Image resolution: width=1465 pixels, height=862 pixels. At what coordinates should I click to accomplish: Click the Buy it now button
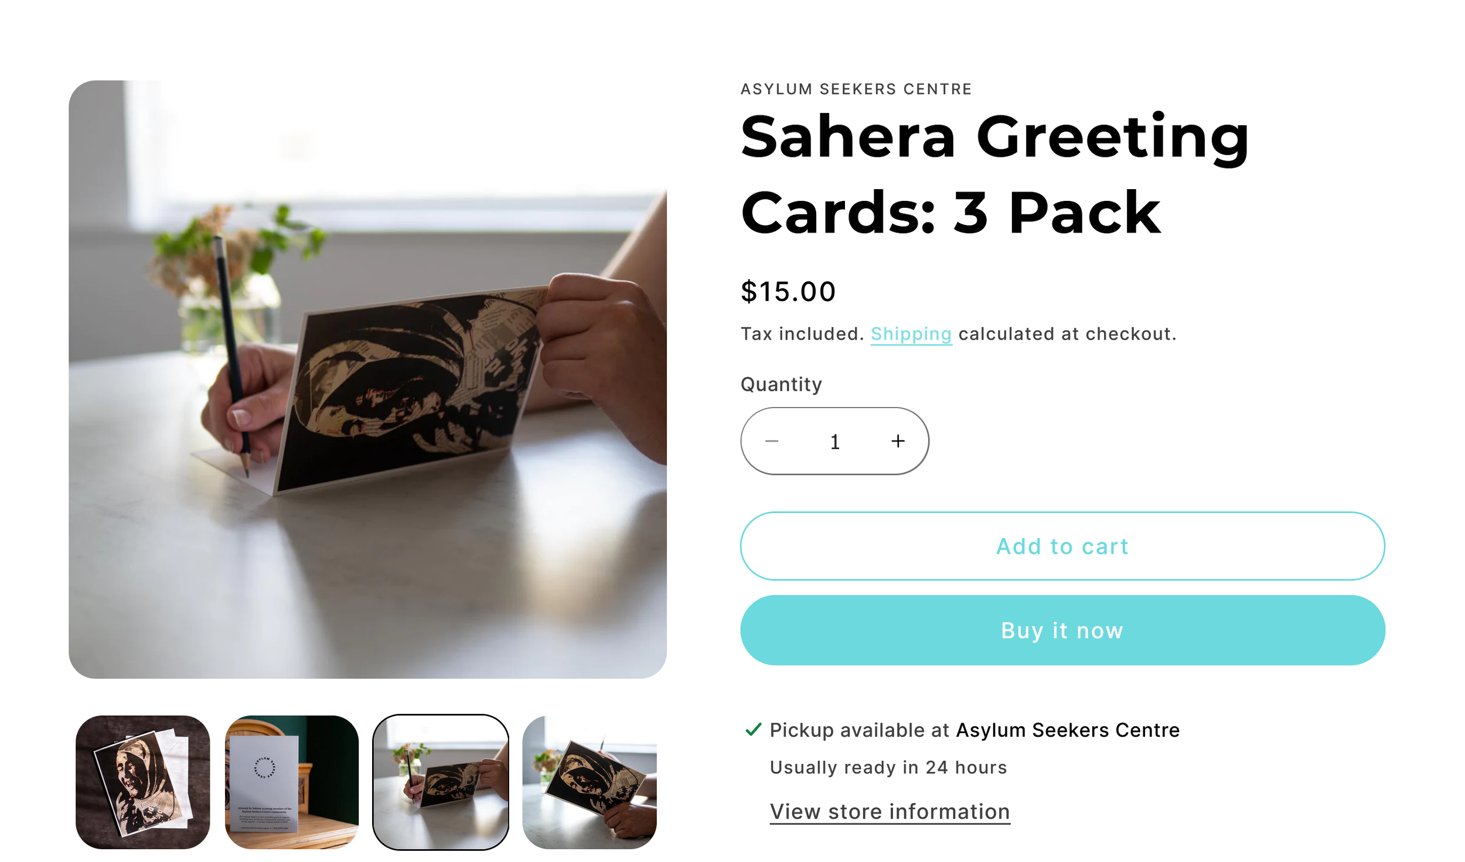[1062, 630]
